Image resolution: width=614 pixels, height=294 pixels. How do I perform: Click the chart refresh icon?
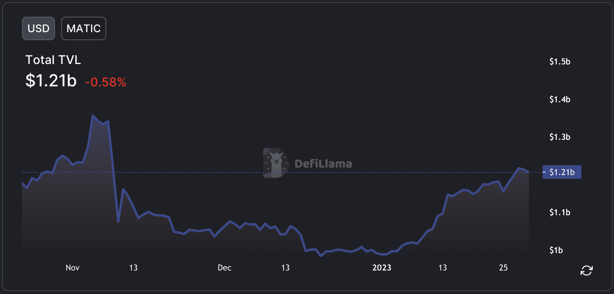[586, 271]
